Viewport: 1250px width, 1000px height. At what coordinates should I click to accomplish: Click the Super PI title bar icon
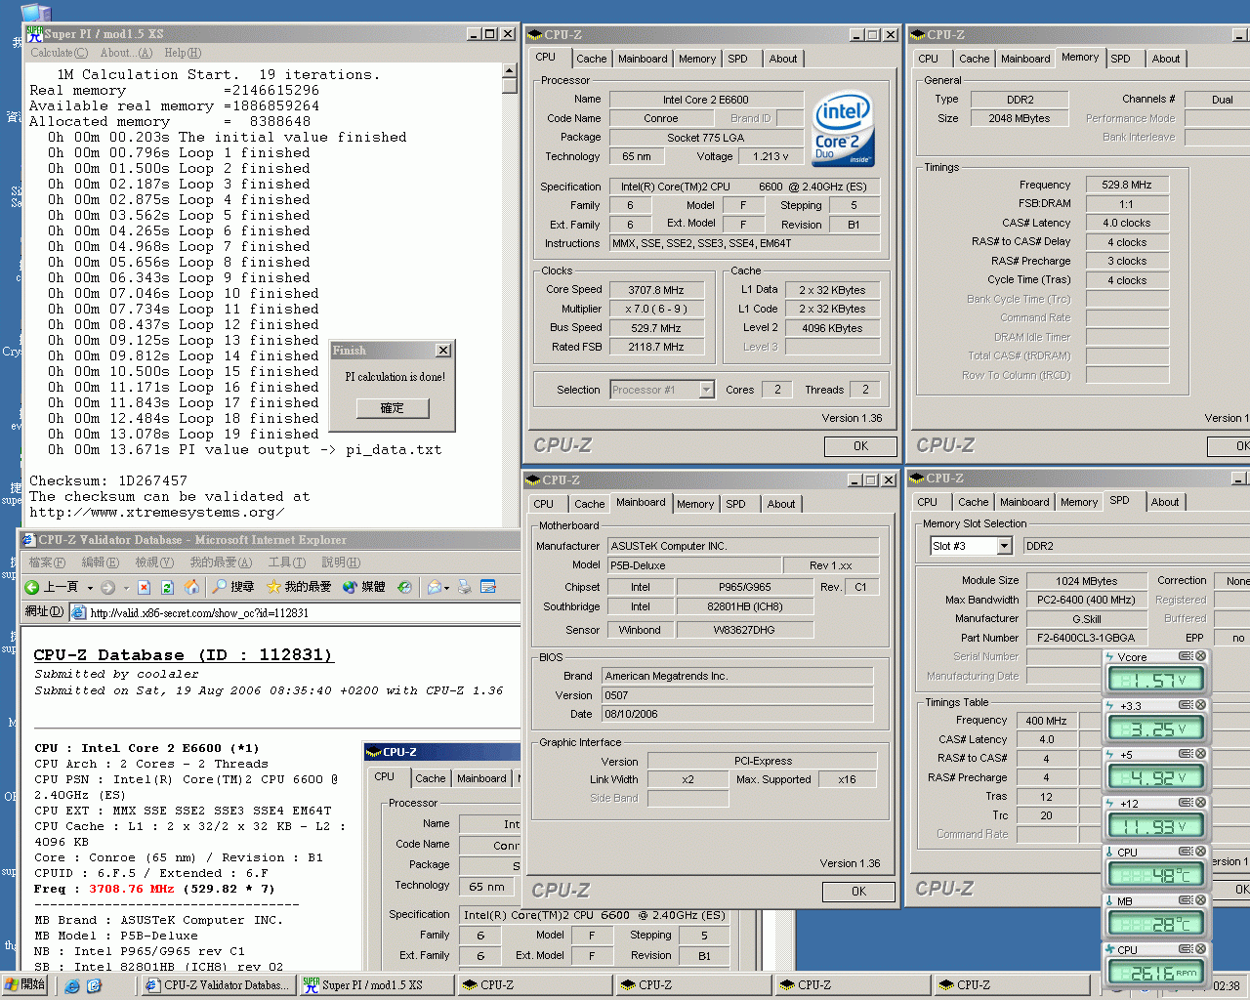click(x=34, y=33)
